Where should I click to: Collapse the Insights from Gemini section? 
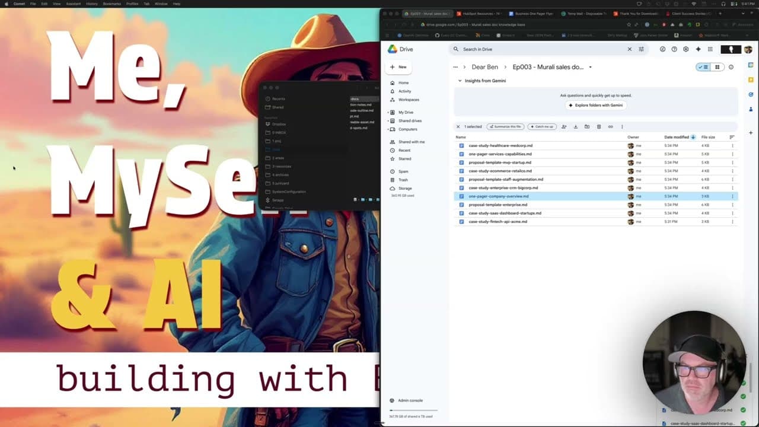tap(460, 81)
